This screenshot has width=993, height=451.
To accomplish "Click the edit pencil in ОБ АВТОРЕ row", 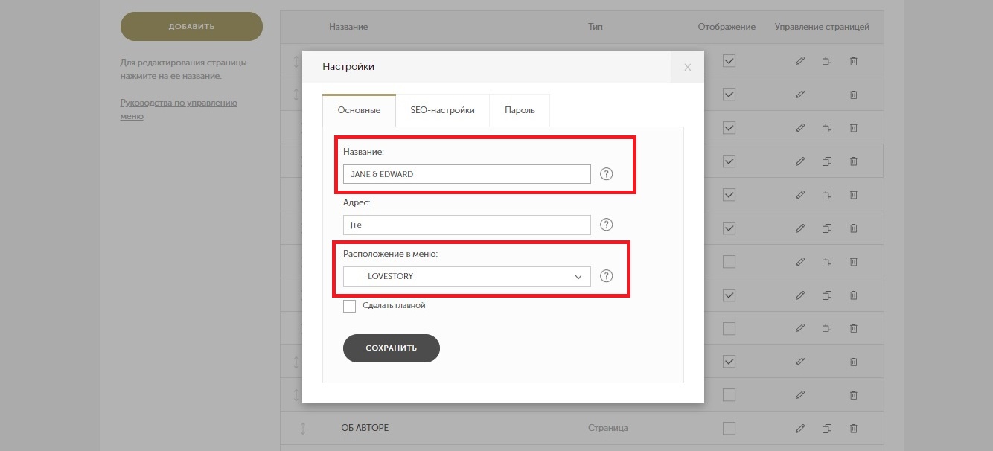I will pyautogui.click(x=800, y=428).
